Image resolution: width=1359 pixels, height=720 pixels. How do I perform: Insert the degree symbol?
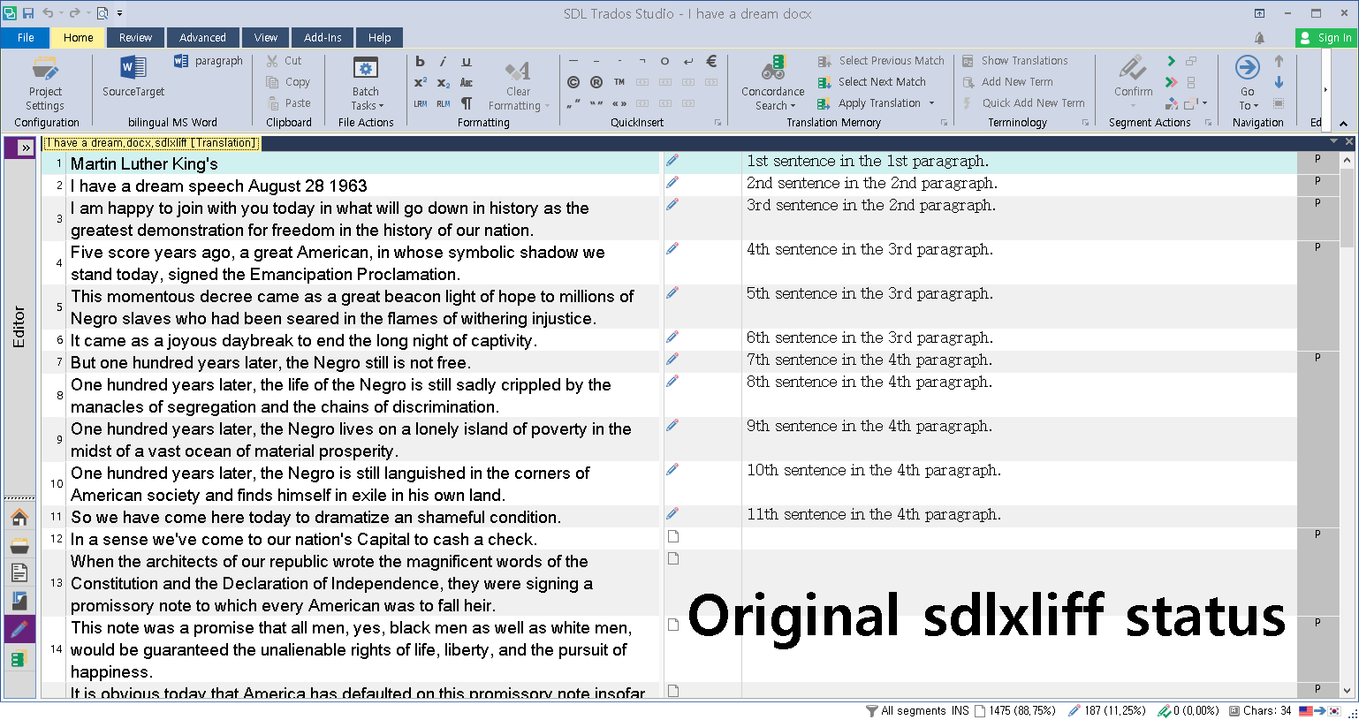pyautogui.click(x=664, y=61)
